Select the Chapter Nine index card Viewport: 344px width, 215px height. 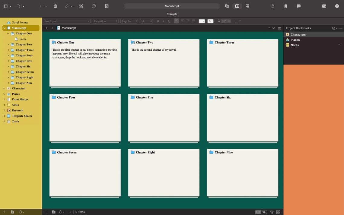coord(243,173)
